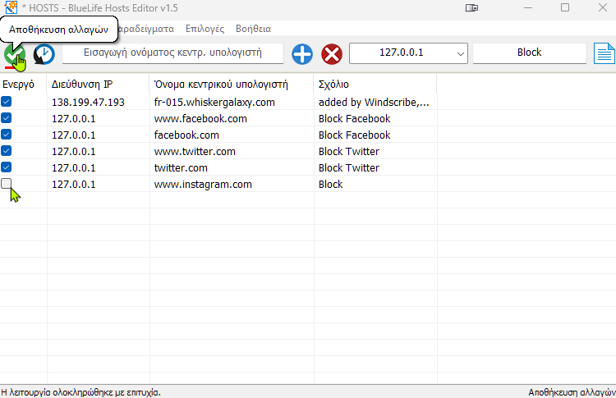Click the backup restore clock icon

tap(44, 54)
